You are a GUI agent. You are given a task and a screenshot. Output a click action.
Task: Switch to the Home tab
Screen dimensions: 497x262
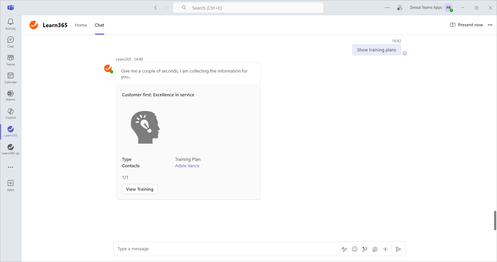pos(81,25)
